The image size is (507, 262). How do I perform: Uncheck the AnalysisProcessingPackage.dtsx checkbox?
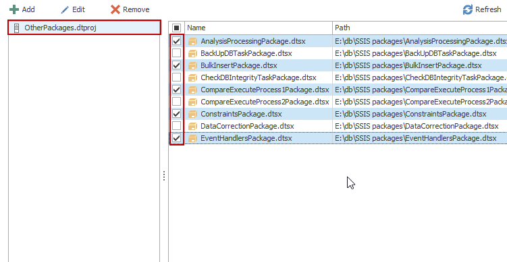tap(177, 41)
